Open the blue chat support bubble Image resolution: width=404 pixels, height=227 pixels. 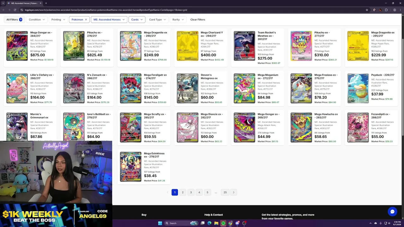[392, 212]
